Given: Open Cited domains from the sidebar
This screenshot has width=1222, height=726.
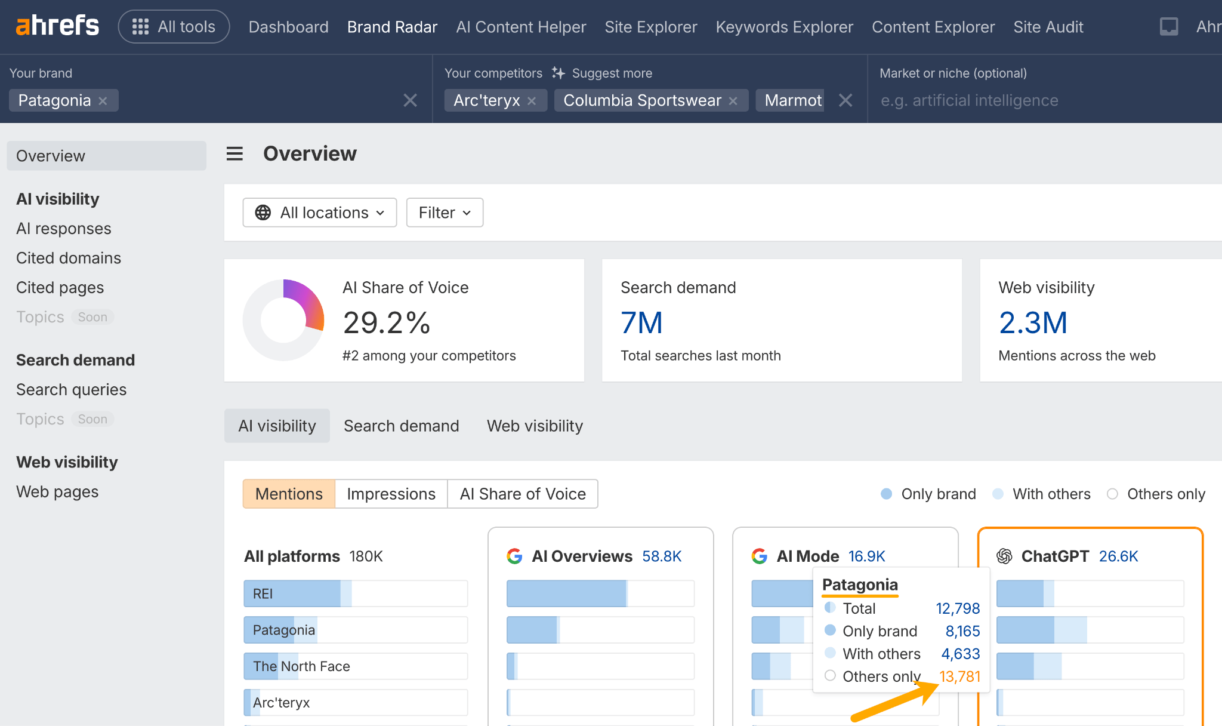Looking at the screenshot, I should tap(68, 258).
